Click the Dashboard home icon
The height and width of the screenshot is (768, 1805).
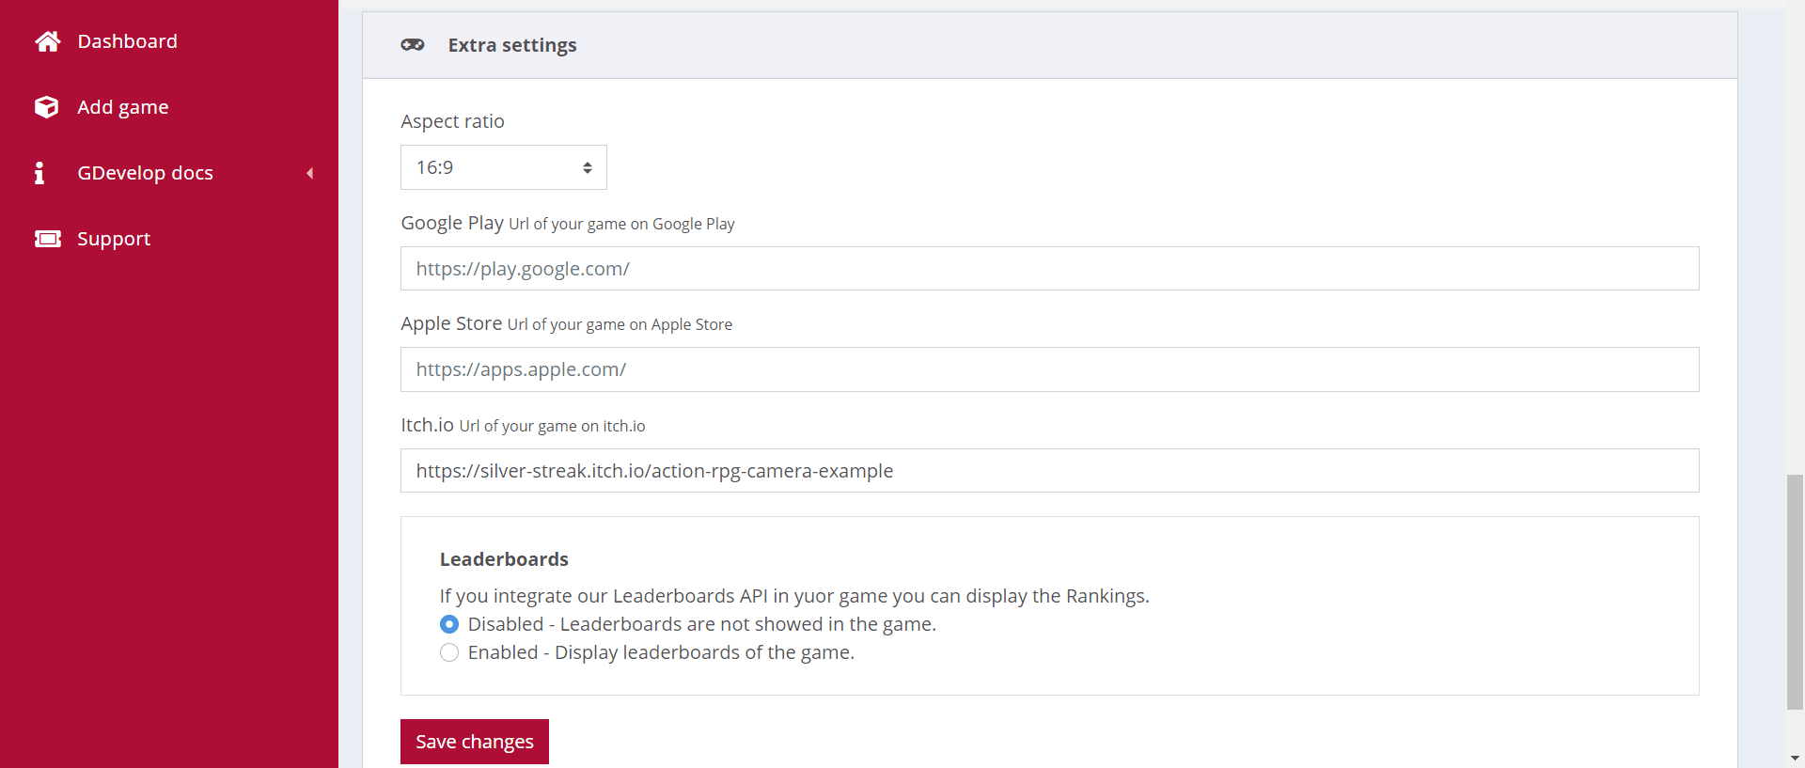[47, 41]
